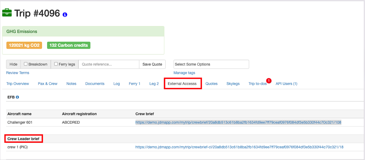Open the Challenger 601 crew brief URL
Screen dimensions: 365x160
(238, 122)
